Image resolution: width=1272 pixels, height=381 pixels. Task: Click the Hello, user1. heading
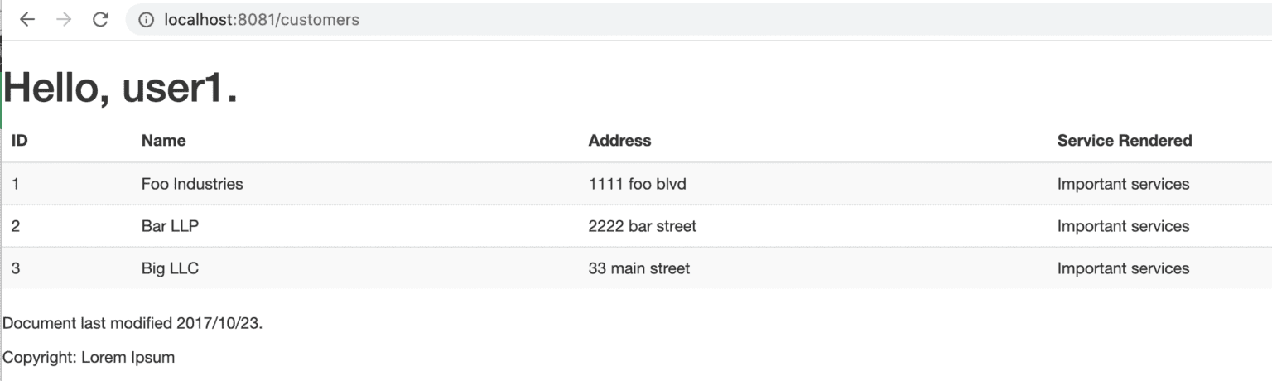coord(121,86)
